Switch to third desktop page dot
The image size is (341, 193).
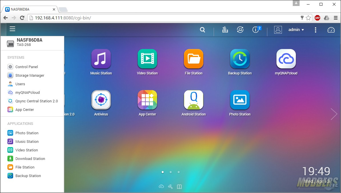[x=178, y=172]
